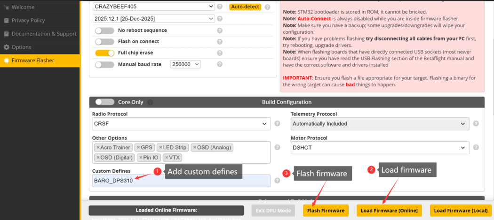Click help icon next to board selector
This screenshot has width=494, height=220.
[x=220, y=7]
